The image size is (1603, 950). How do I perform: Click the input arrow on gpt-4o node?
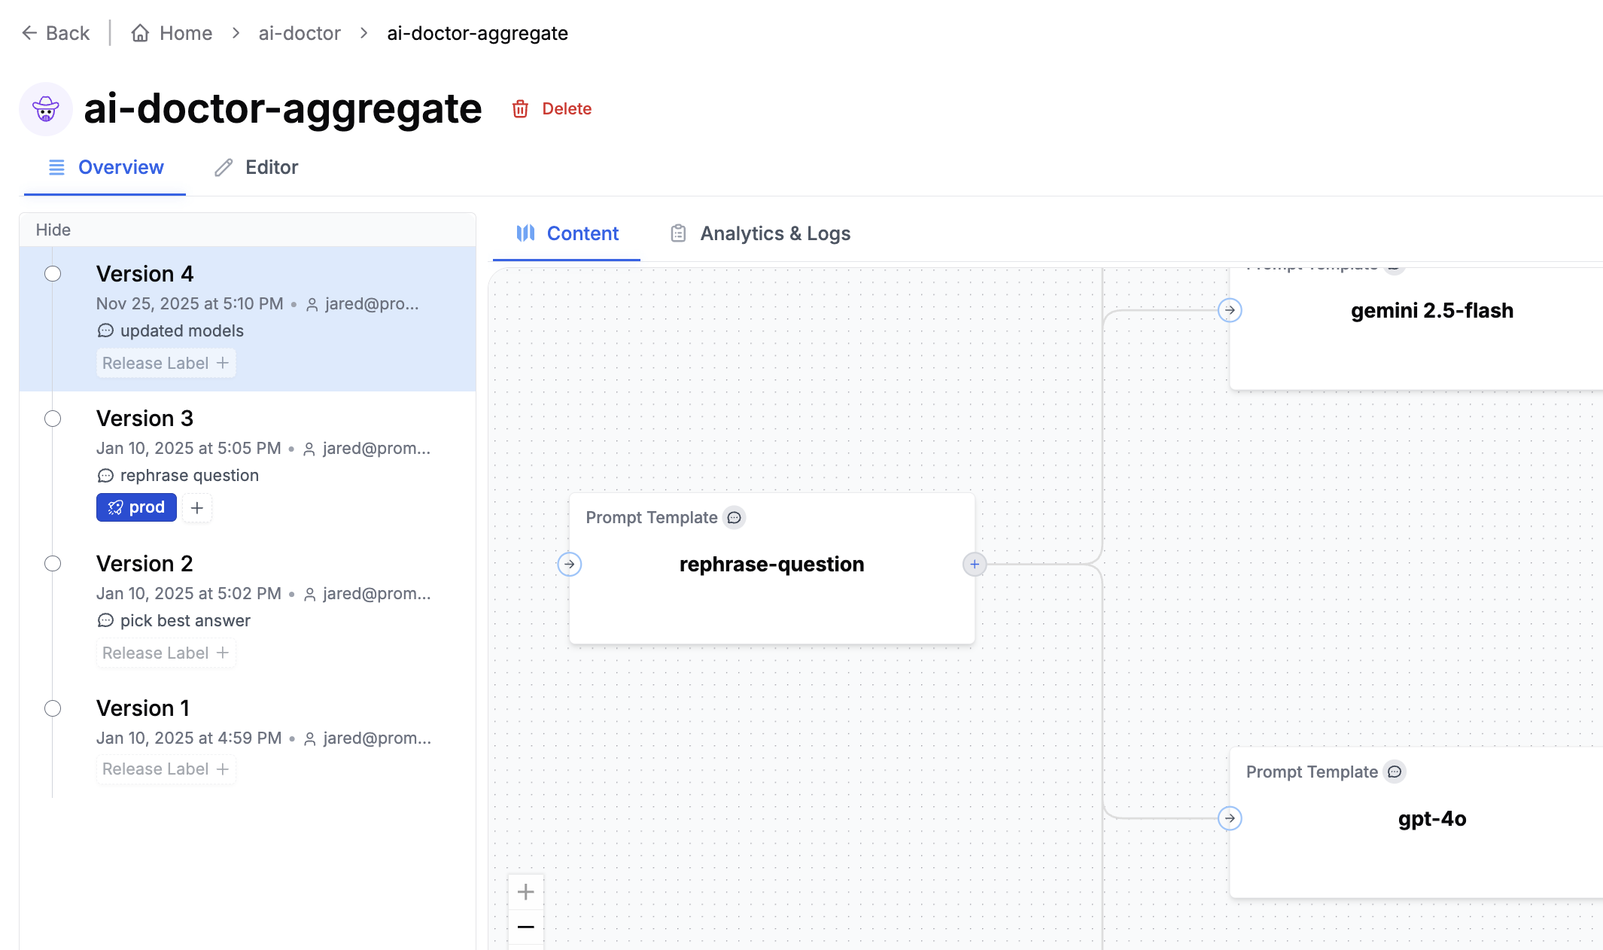pos(1230,818)
